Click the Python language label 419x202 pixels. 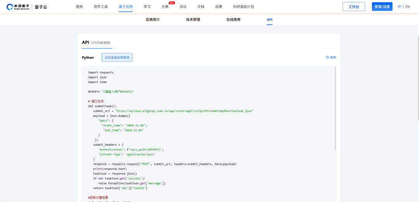point(88,57)
